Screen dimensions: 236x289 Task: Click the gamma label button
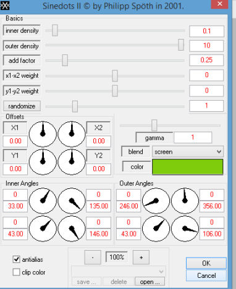(154, 138)
